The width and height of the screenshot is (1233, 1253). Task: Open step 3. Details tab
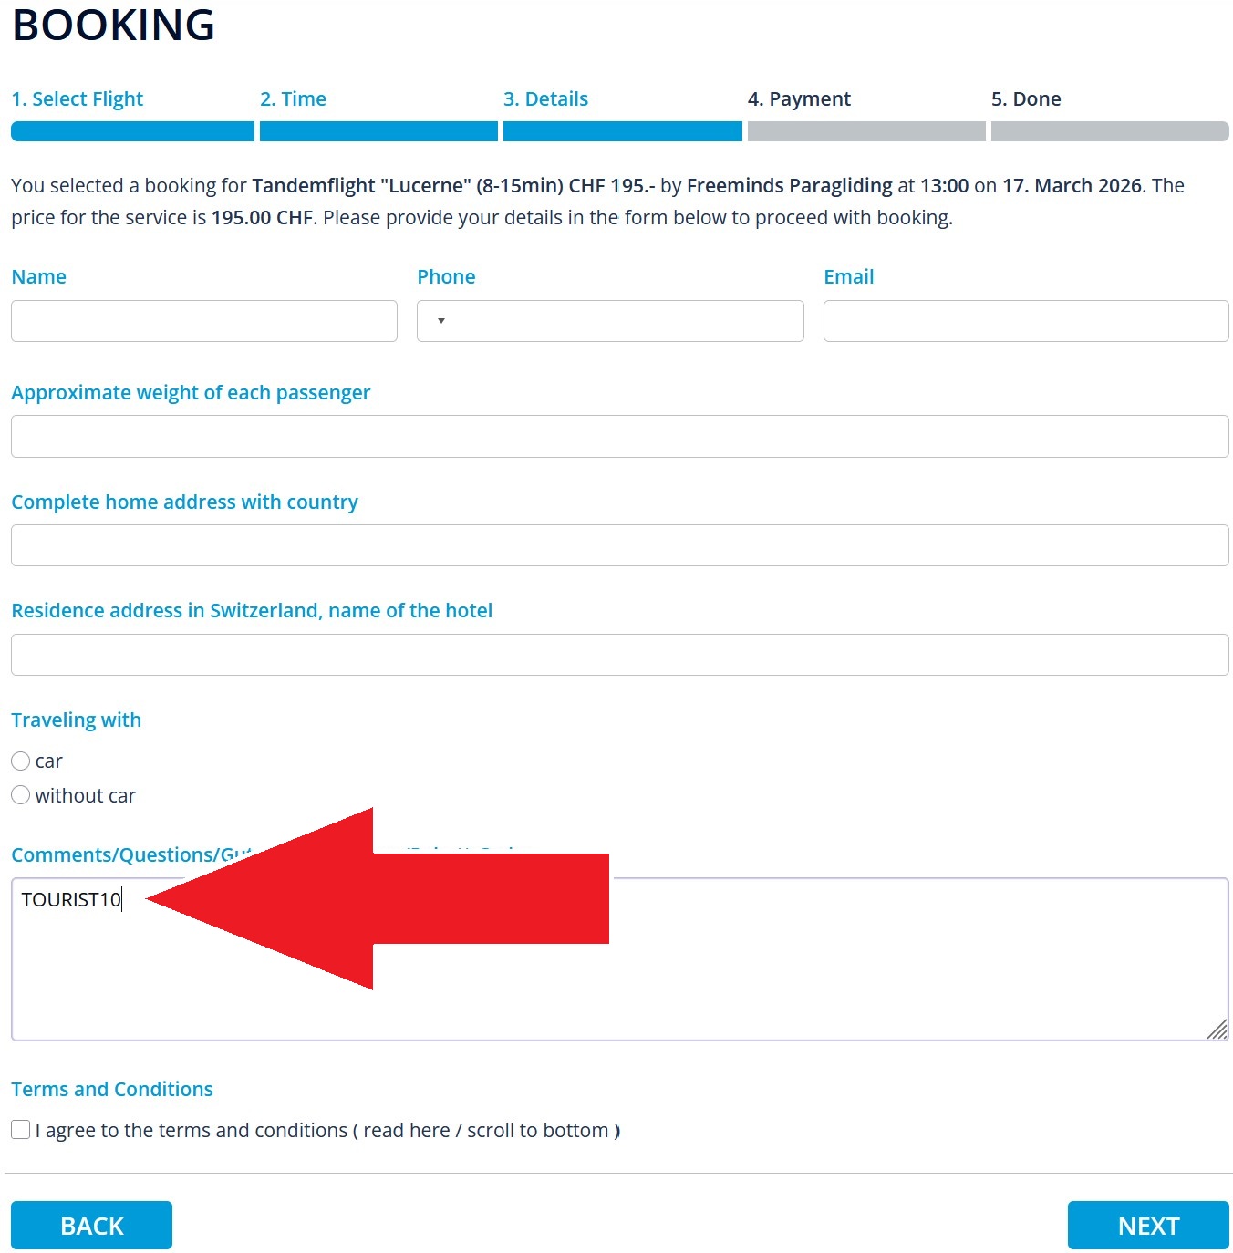point(545,99)
